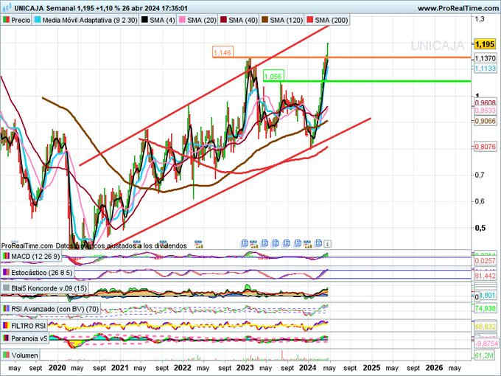This screenshot has width=501, height=376.
Task: Click the 2025 year label on time axis
Action: (371, 368)
